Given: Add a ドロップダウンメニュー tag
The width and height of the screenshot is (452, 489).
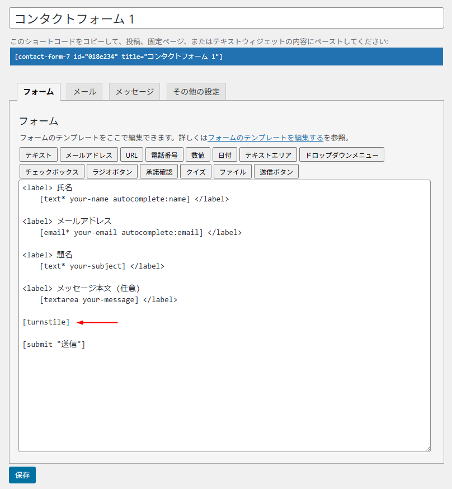Looking at the screenshot, I should (342, 154).
